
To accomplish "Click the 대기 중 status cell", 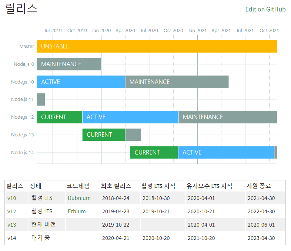I will click(41, 238).
